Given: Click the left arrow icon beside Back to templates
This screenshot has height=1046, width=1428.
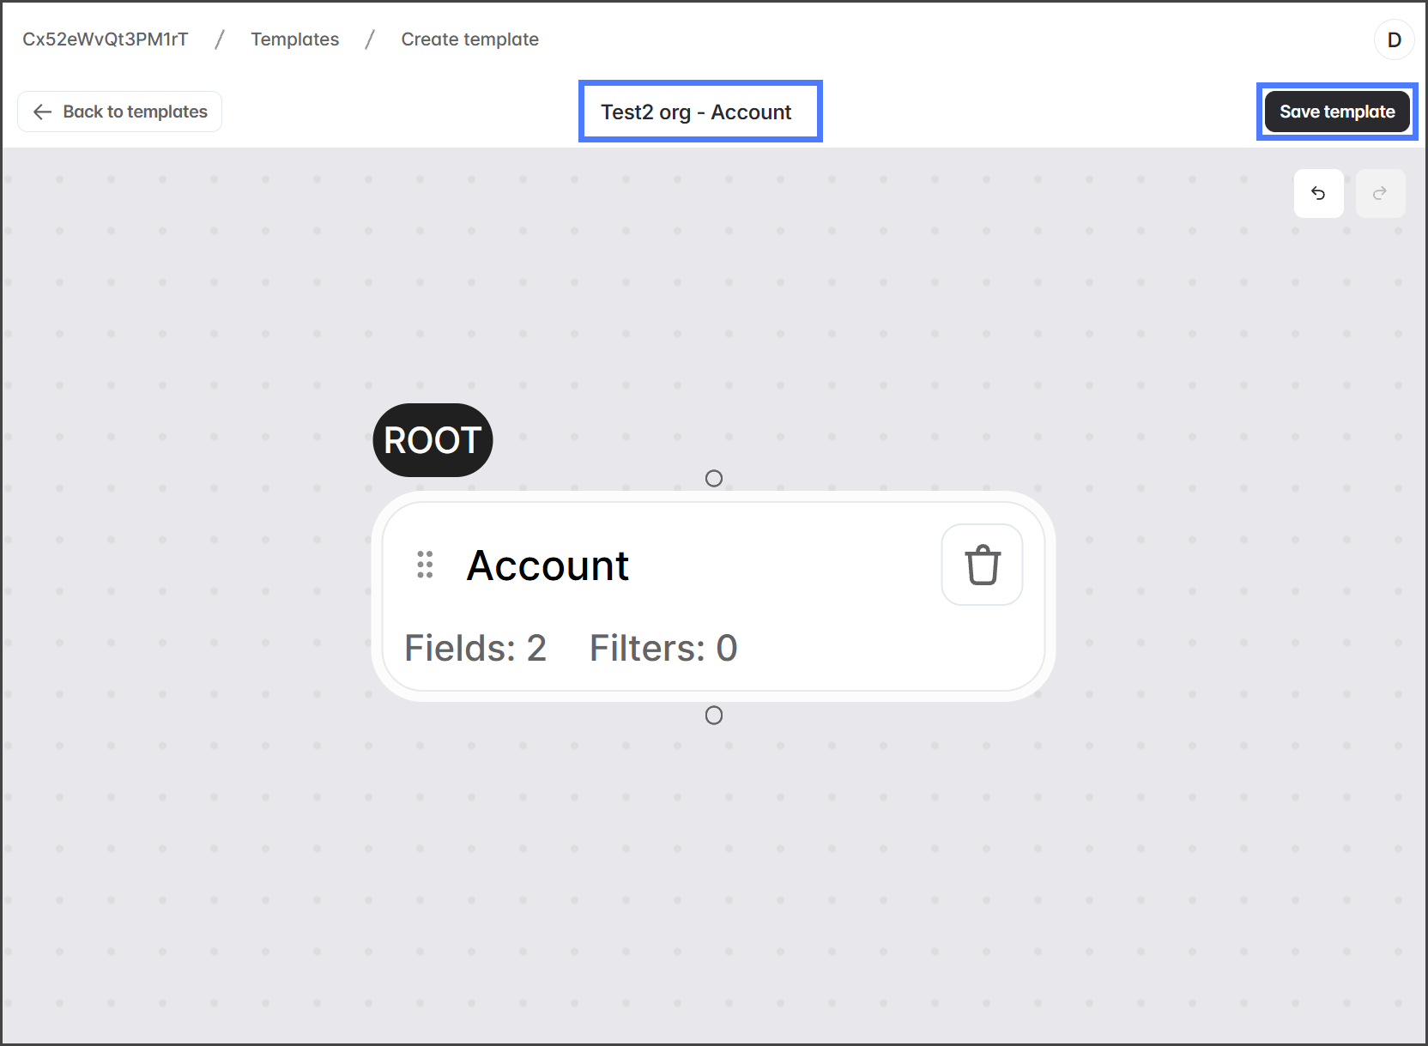Looking at the screenshot, I should click(x=42, y=112).
